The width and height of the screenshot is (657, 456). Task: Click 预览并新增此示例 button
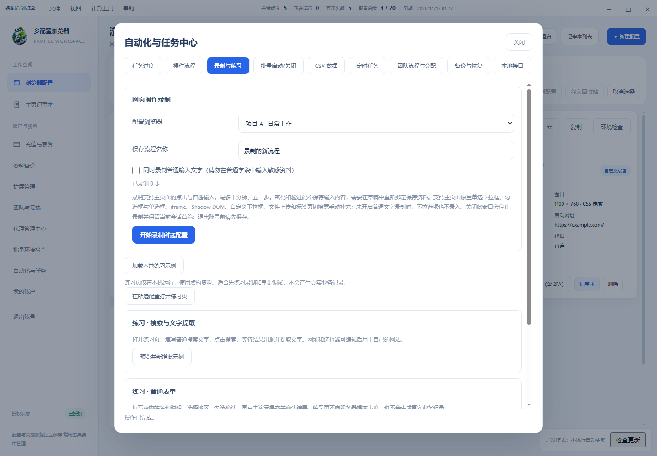[162, 357]
